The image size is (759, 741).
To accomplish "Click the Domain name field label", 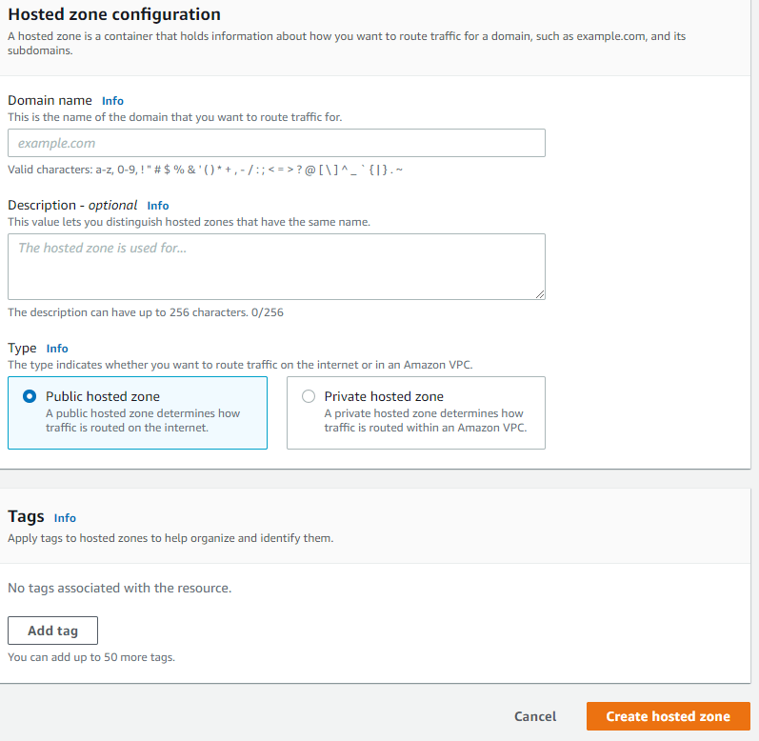I will [50, 100].
